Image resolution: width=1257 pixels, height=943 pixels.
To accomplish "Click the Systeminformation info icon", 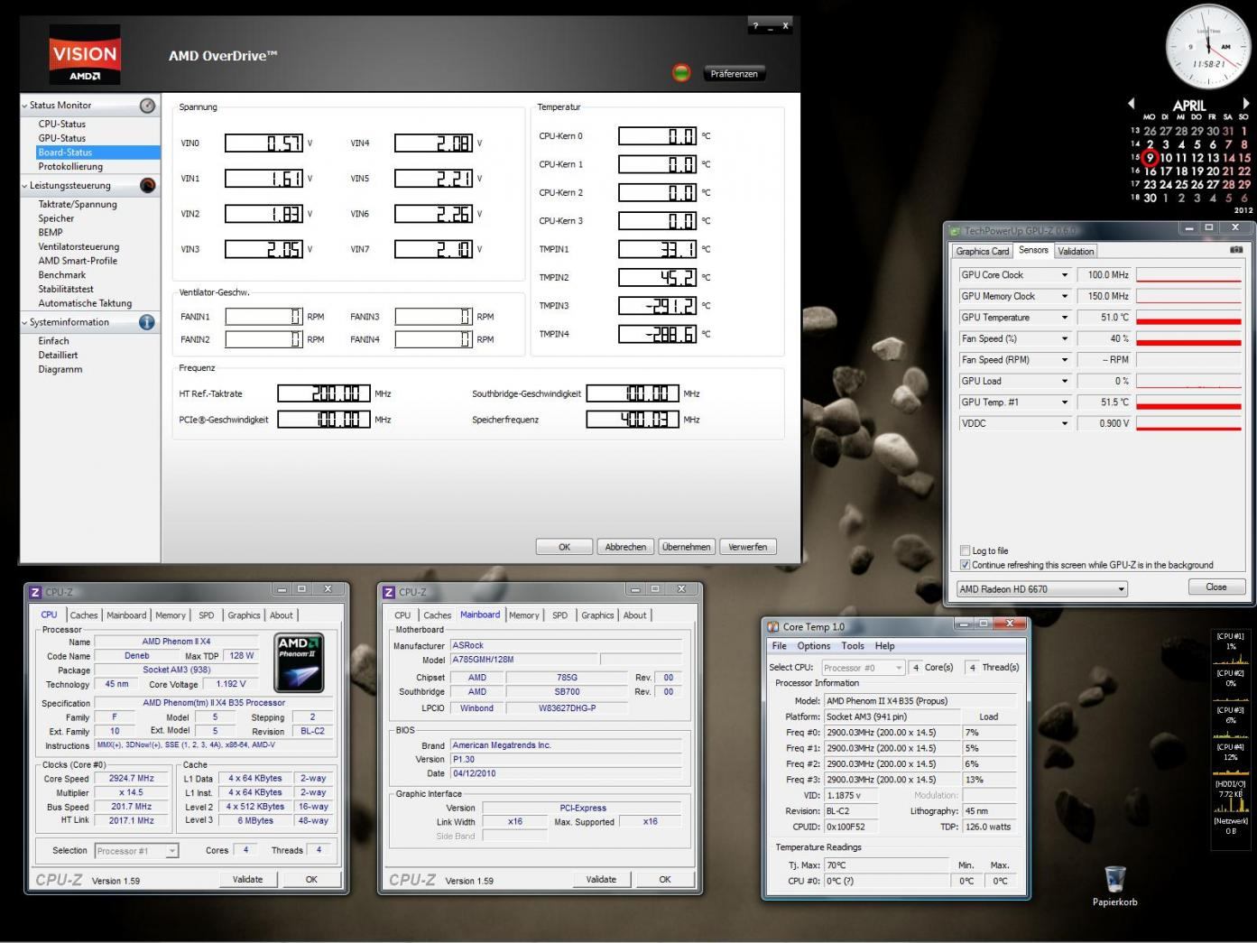I will tap(147, 322).
